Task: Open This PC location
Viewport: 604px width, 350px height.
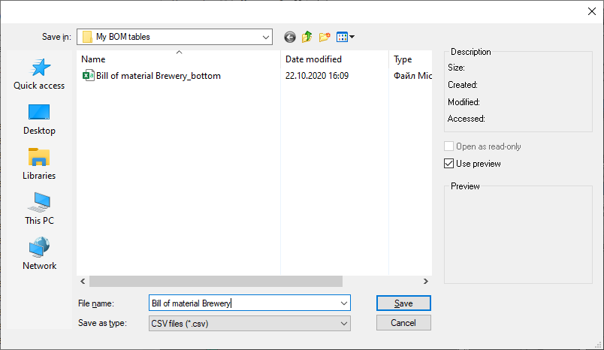Action: [x=39, y=209]
